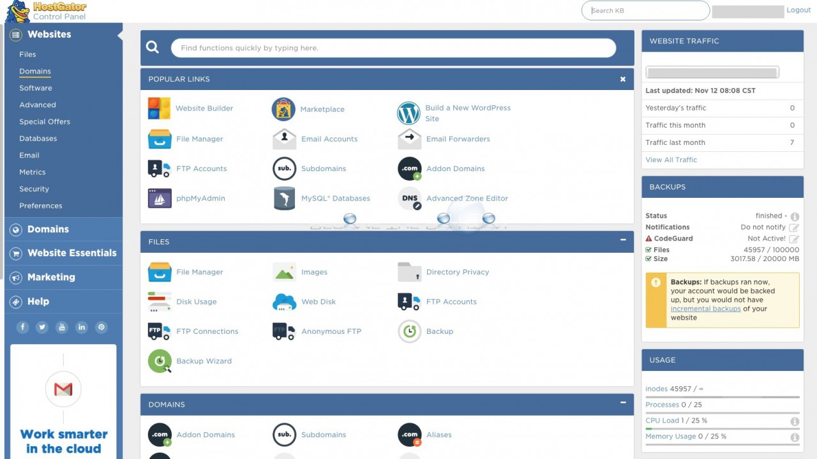Click the Gmail work smarter advertisement
817x459 pixels.
63,402
